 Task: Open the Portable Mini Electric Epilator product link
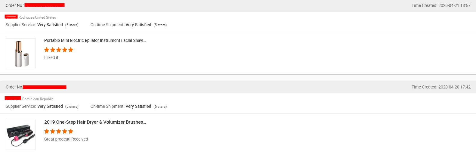click(x=95, y=40)
